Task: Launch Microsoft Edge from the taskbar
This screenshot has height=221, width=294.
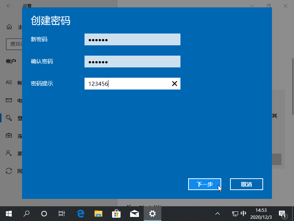Action: coord(80,213)
